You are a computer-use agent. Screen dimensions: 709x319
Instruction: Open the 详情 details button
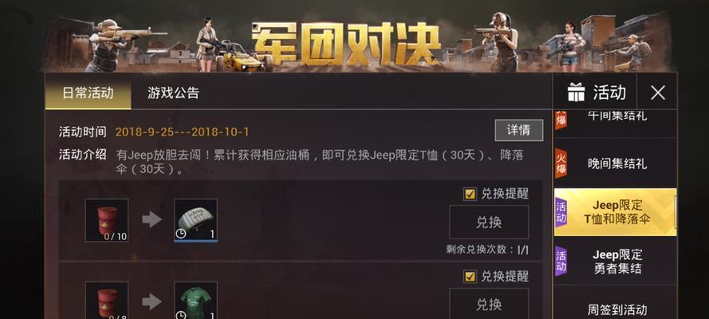point(518,131)
